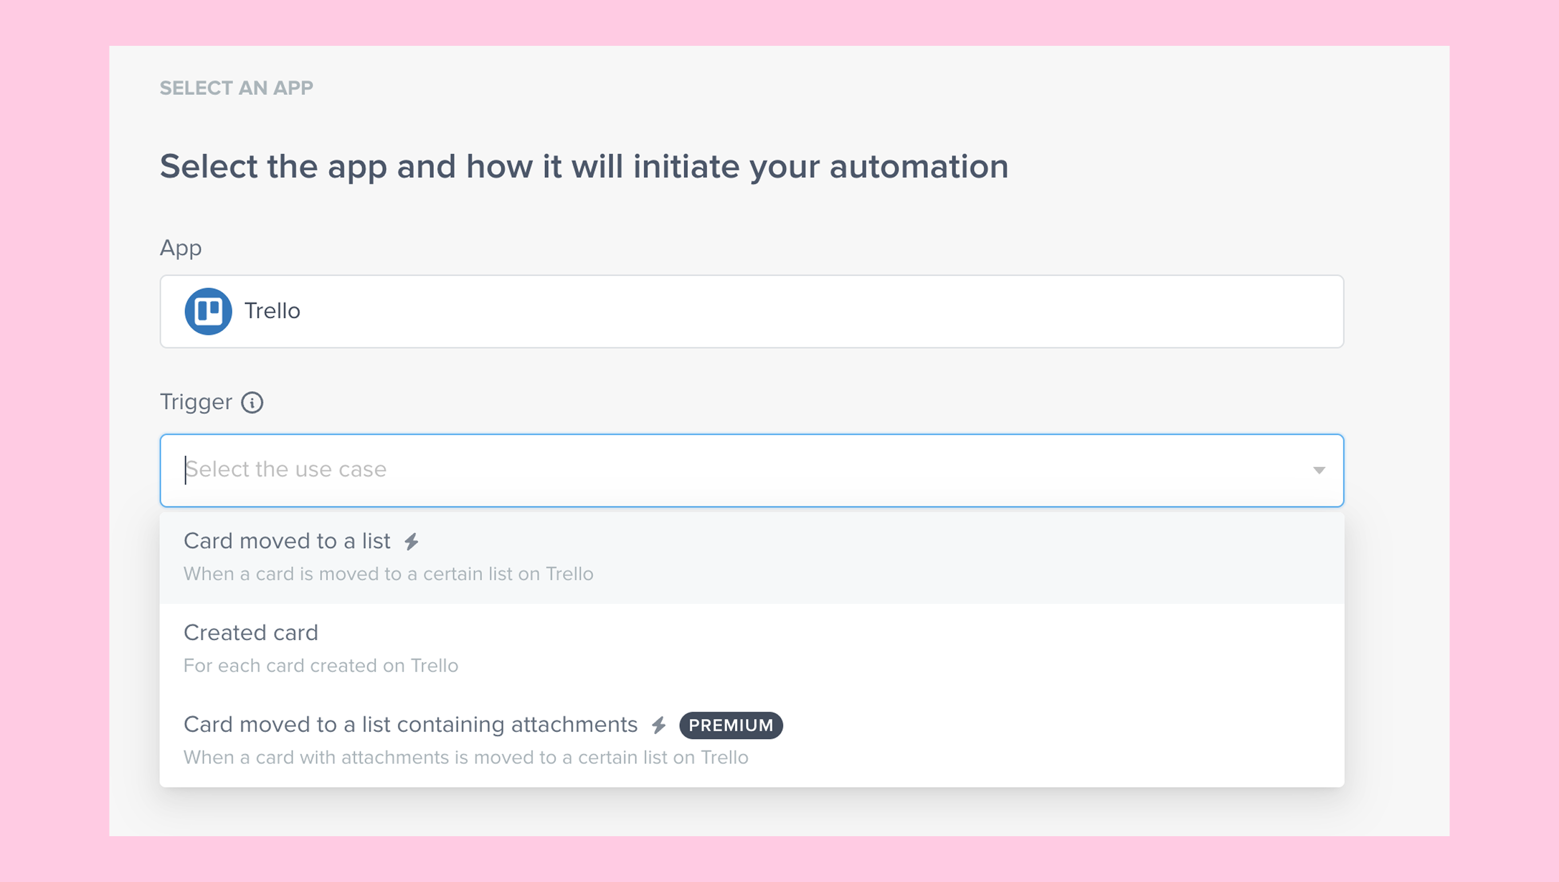Click 'When a card with attachments is moved' description

[x=465, y=758]
